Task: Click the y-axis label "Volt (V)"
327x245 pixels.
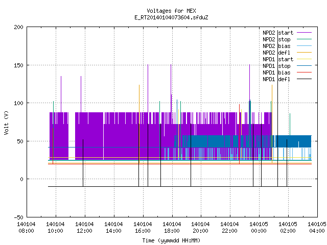Action: (7, 122)
